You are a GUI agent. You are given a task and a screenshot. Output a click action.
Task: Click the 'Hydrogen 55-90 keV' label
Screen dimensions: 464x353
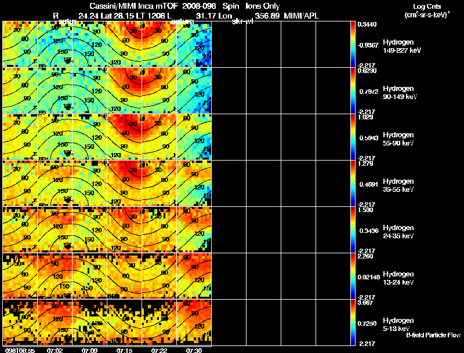pos(398,139)
